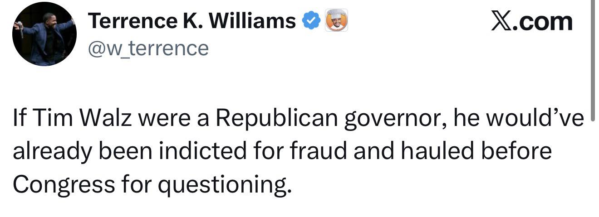Open Terrence K. Williams profile avatar
Viewport: 599px width, 217px height.
(44, 34)
